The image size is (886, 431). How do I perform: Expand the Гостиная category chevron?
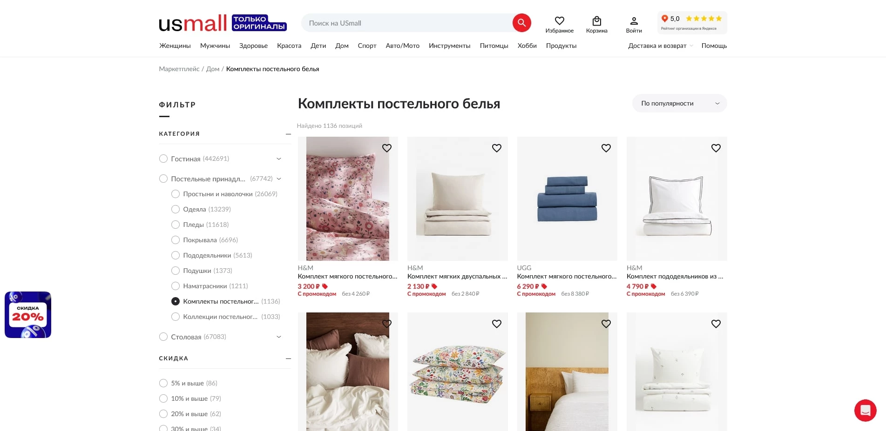pyautogui.click(x=279, y=159)
